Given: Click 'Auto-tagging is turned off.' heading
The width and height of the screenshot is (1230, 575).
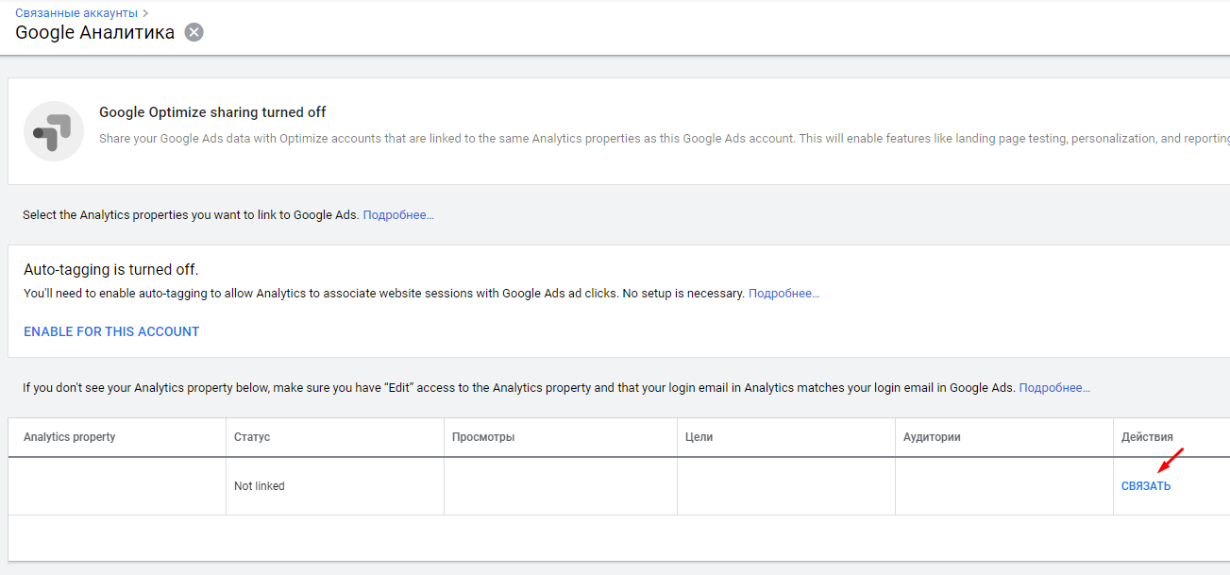Looking at the screenshot, I should point(111,270).
